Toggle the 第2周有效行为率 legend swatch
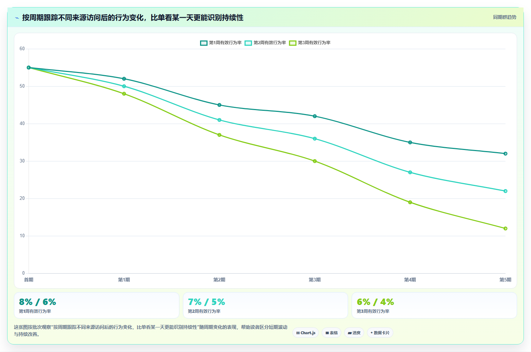 tap(248, 43)
